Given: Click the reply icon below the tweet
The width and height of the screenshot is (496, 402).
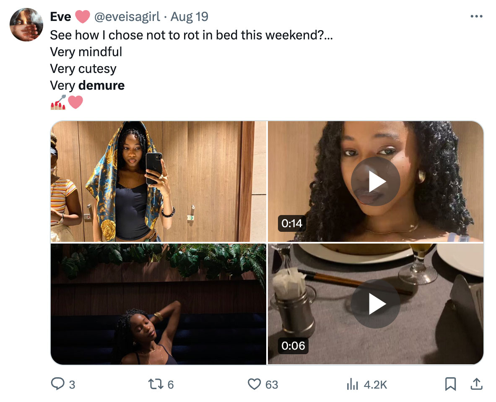Looking at the screenshot, I should coord(57,384).
